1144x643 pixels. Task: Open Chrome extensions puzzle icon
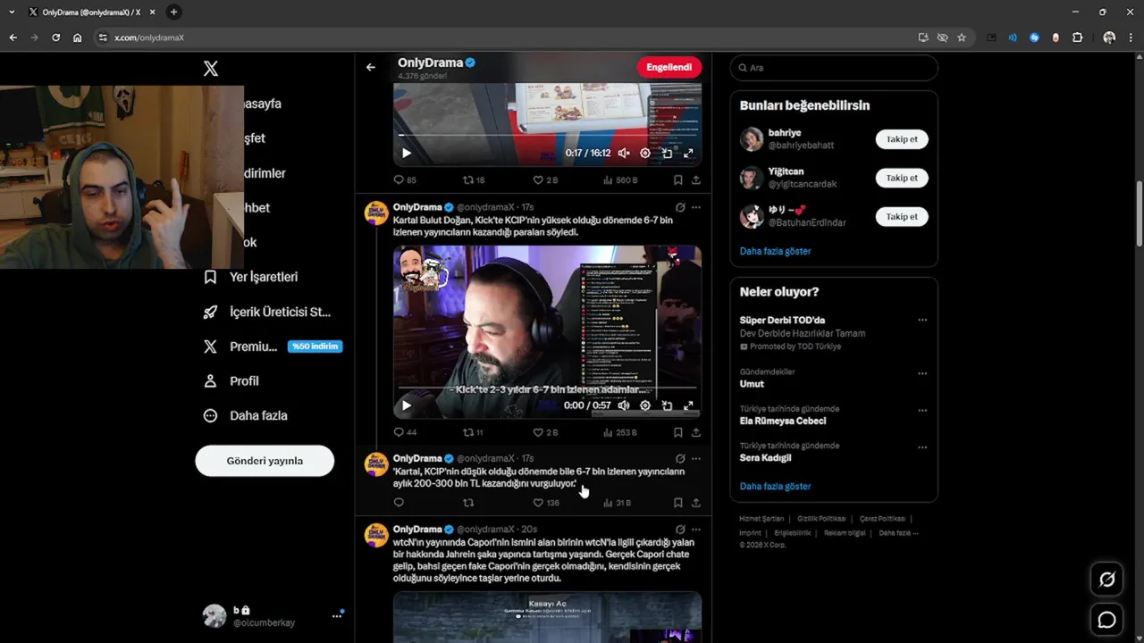pyautogui.click(x=1077, y=38)
